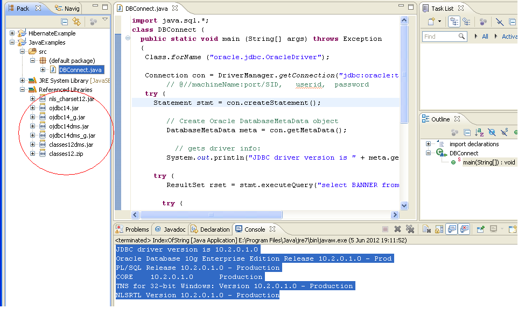Toggle Categorized presentation in Task List

coord(454,21)
